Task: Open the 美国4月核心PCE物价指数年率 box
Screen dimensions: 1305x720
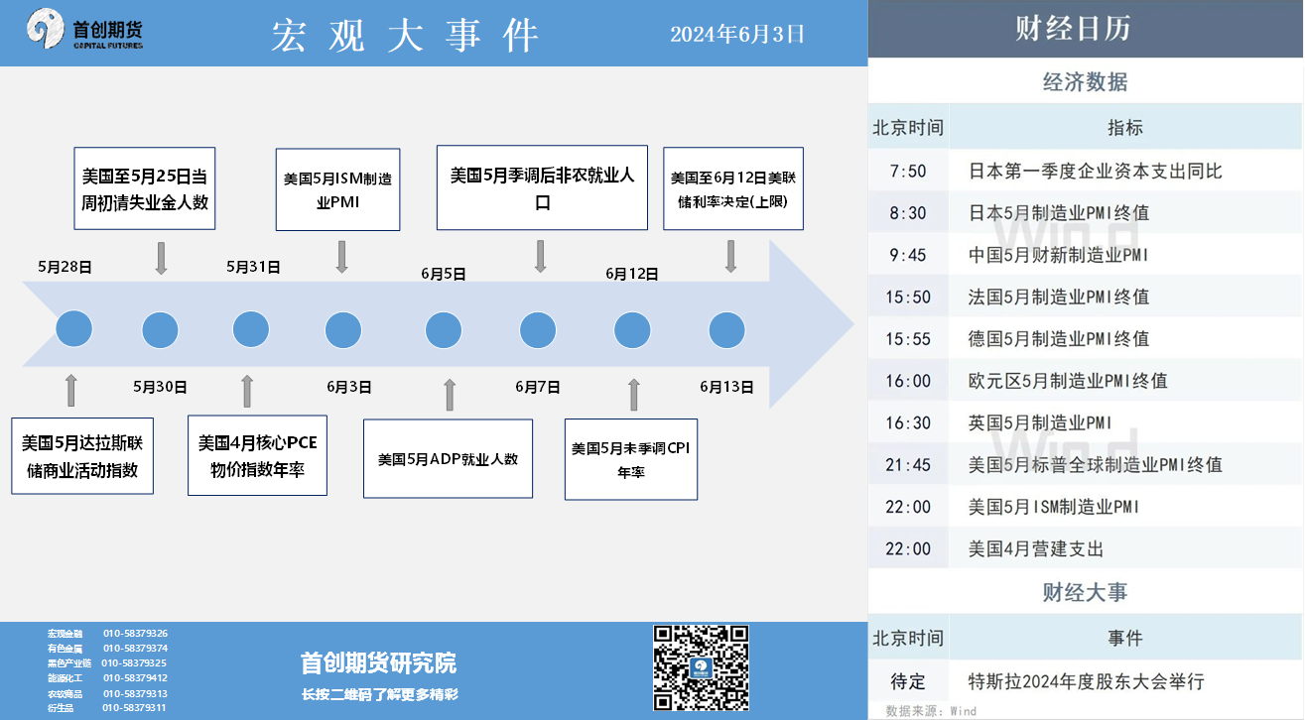Action: tap(257, 455)
